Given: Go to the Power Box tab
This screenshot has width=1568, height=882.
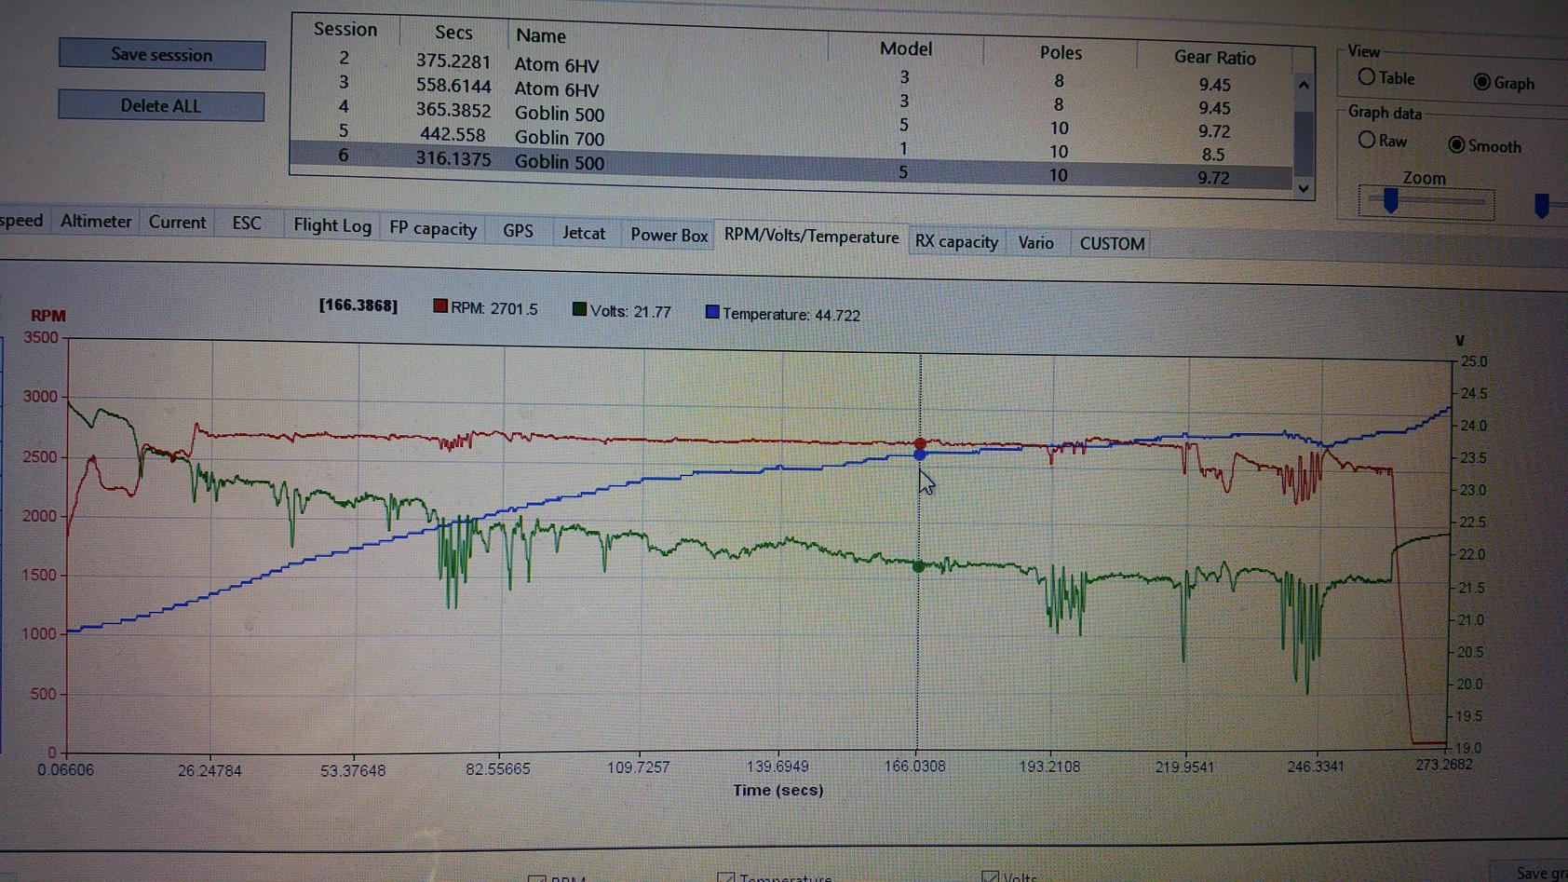Looking at the screenshot, I should click(669, 235).
